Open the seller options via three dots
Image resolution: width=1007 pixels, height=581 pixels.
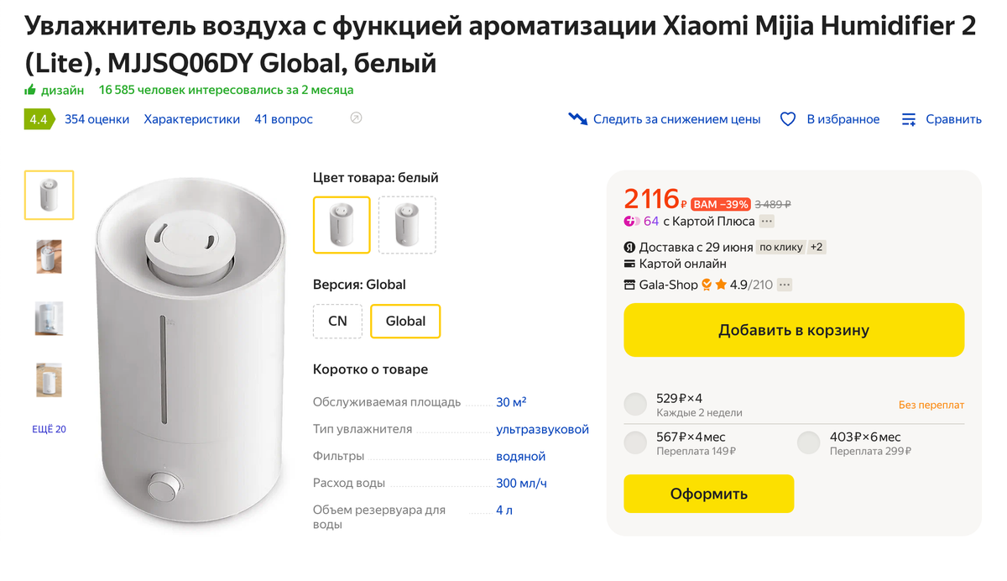pyautogui.click(x=783, y=284)
